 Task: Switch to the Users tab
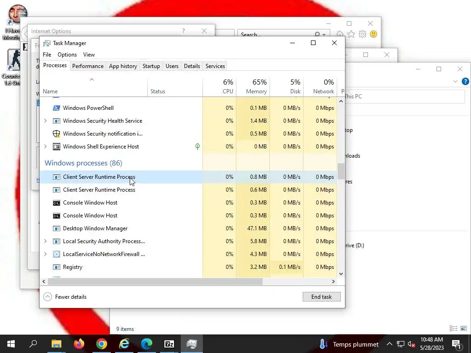point(172,66)
